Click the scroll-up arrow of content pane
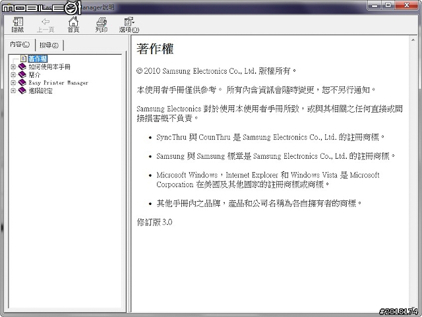The image size is (422, 317). click(x=413, y=40)
